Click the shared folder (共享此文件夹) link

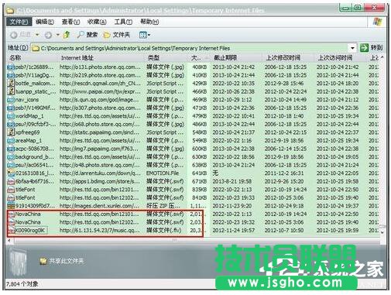pos(62,261)
